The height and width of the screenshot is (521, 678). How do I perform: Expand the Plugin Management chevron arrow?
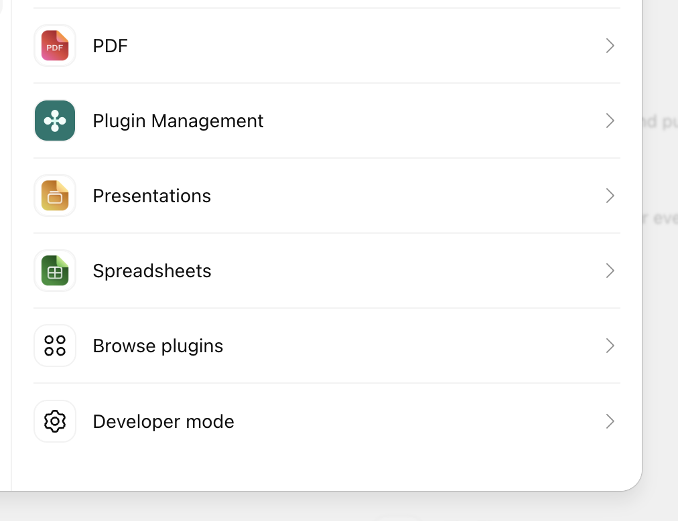click(x=610, y=121)
